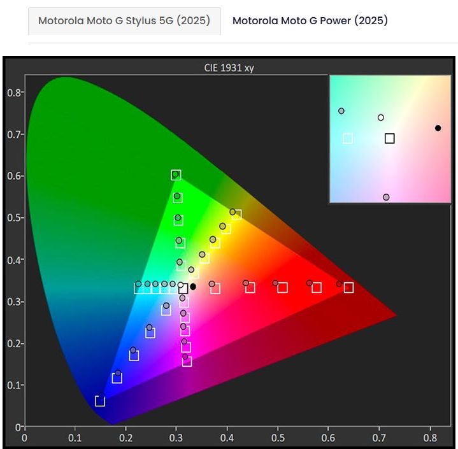Click the top-left gray circle in inset

click(x=341, y=111)
